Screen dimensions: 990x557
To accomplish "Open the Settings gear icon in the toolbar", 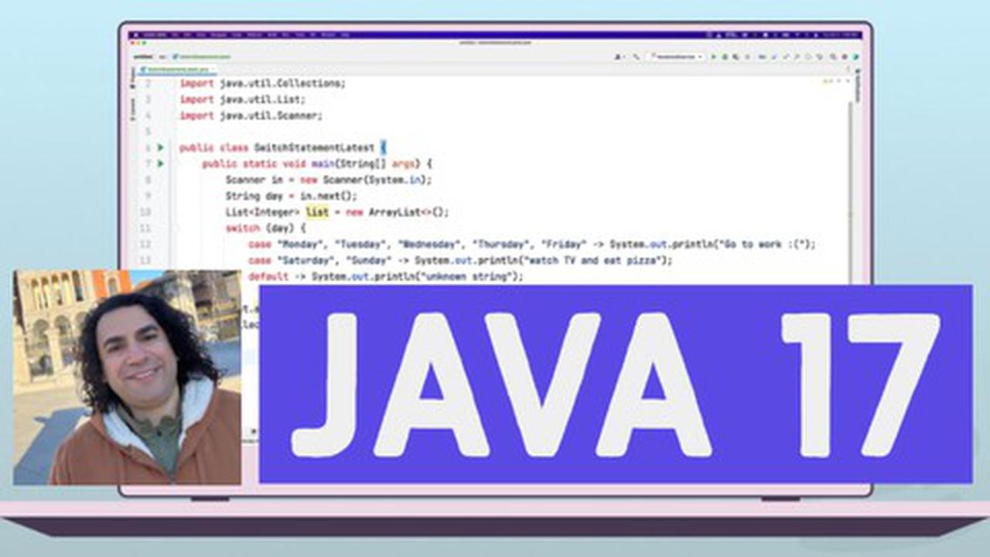I will (x=845, y=56).
